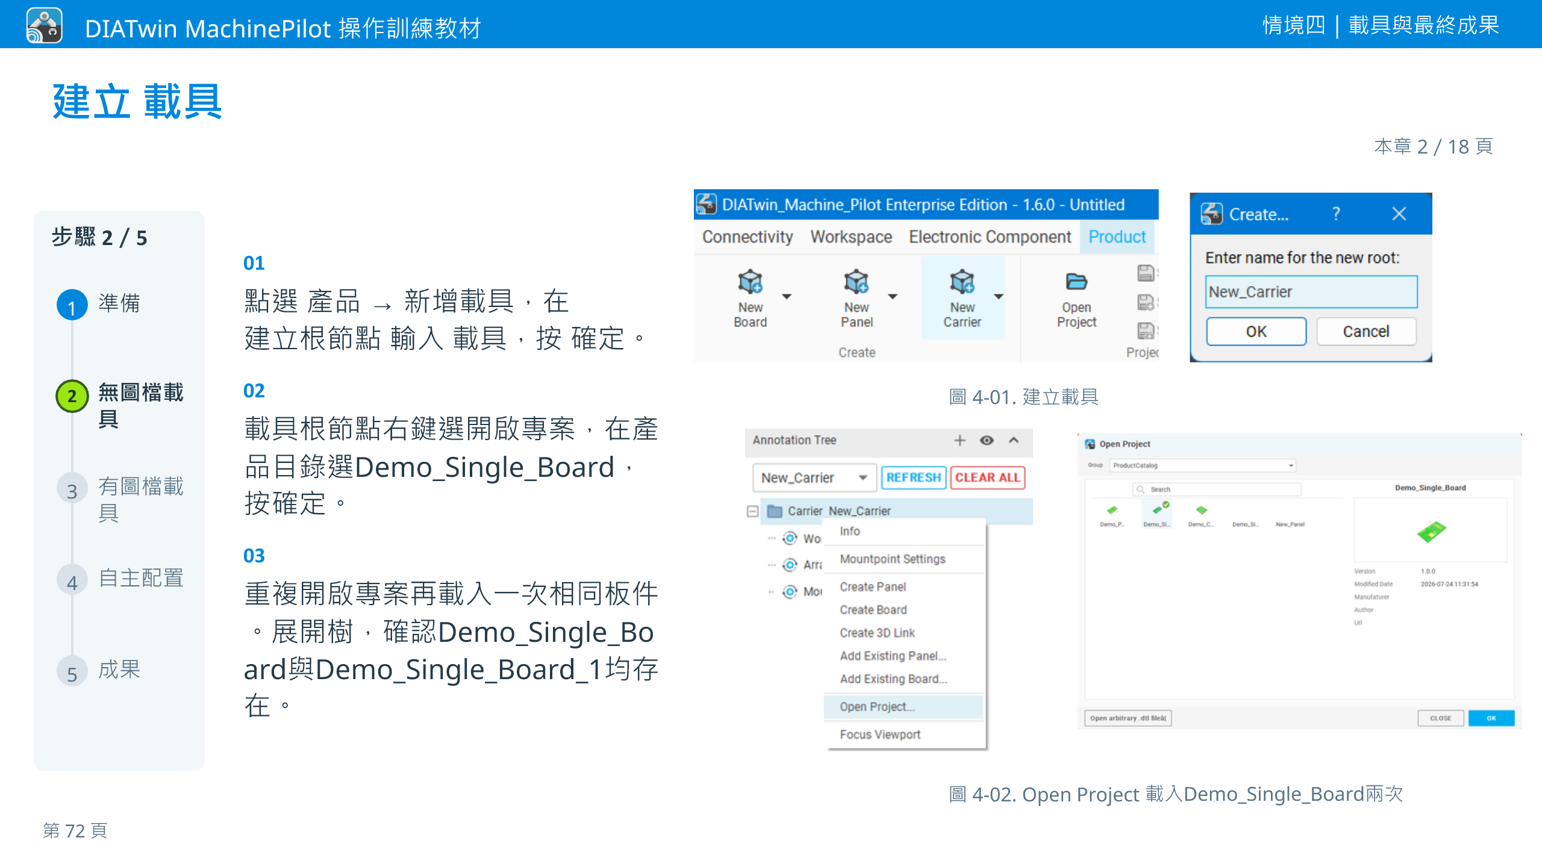Click Cancel in the Create dialog
Viewport: 1542px width, 867px height.
pos(1366,331)
